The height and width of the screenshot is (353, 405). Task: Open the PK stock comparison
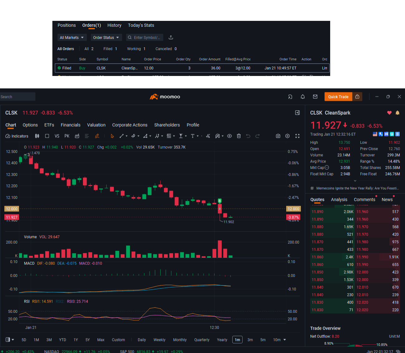(67, 136)
